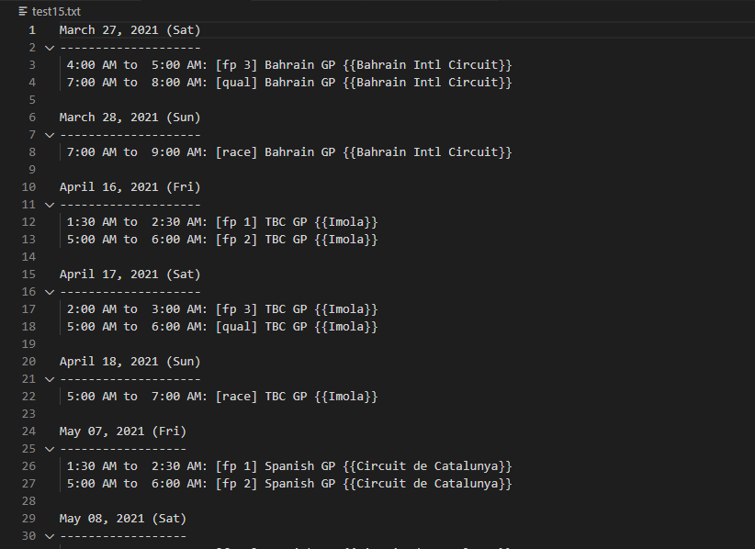This screenshot has width=755, height=549.
Task: Collapse the fold region starting at line 2
Action: pos(49,47)
